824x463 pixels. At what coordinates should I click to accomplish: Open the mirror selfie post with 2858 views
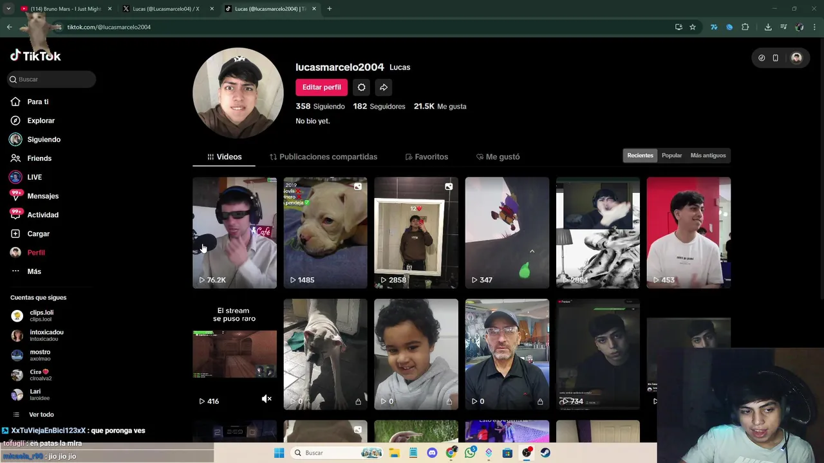(x=416, y=233)
